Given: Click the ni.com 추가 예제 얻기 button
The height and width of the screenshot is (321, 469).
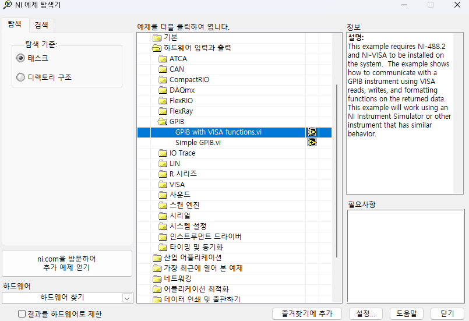Looking at the screenshot, I should 67,263.
